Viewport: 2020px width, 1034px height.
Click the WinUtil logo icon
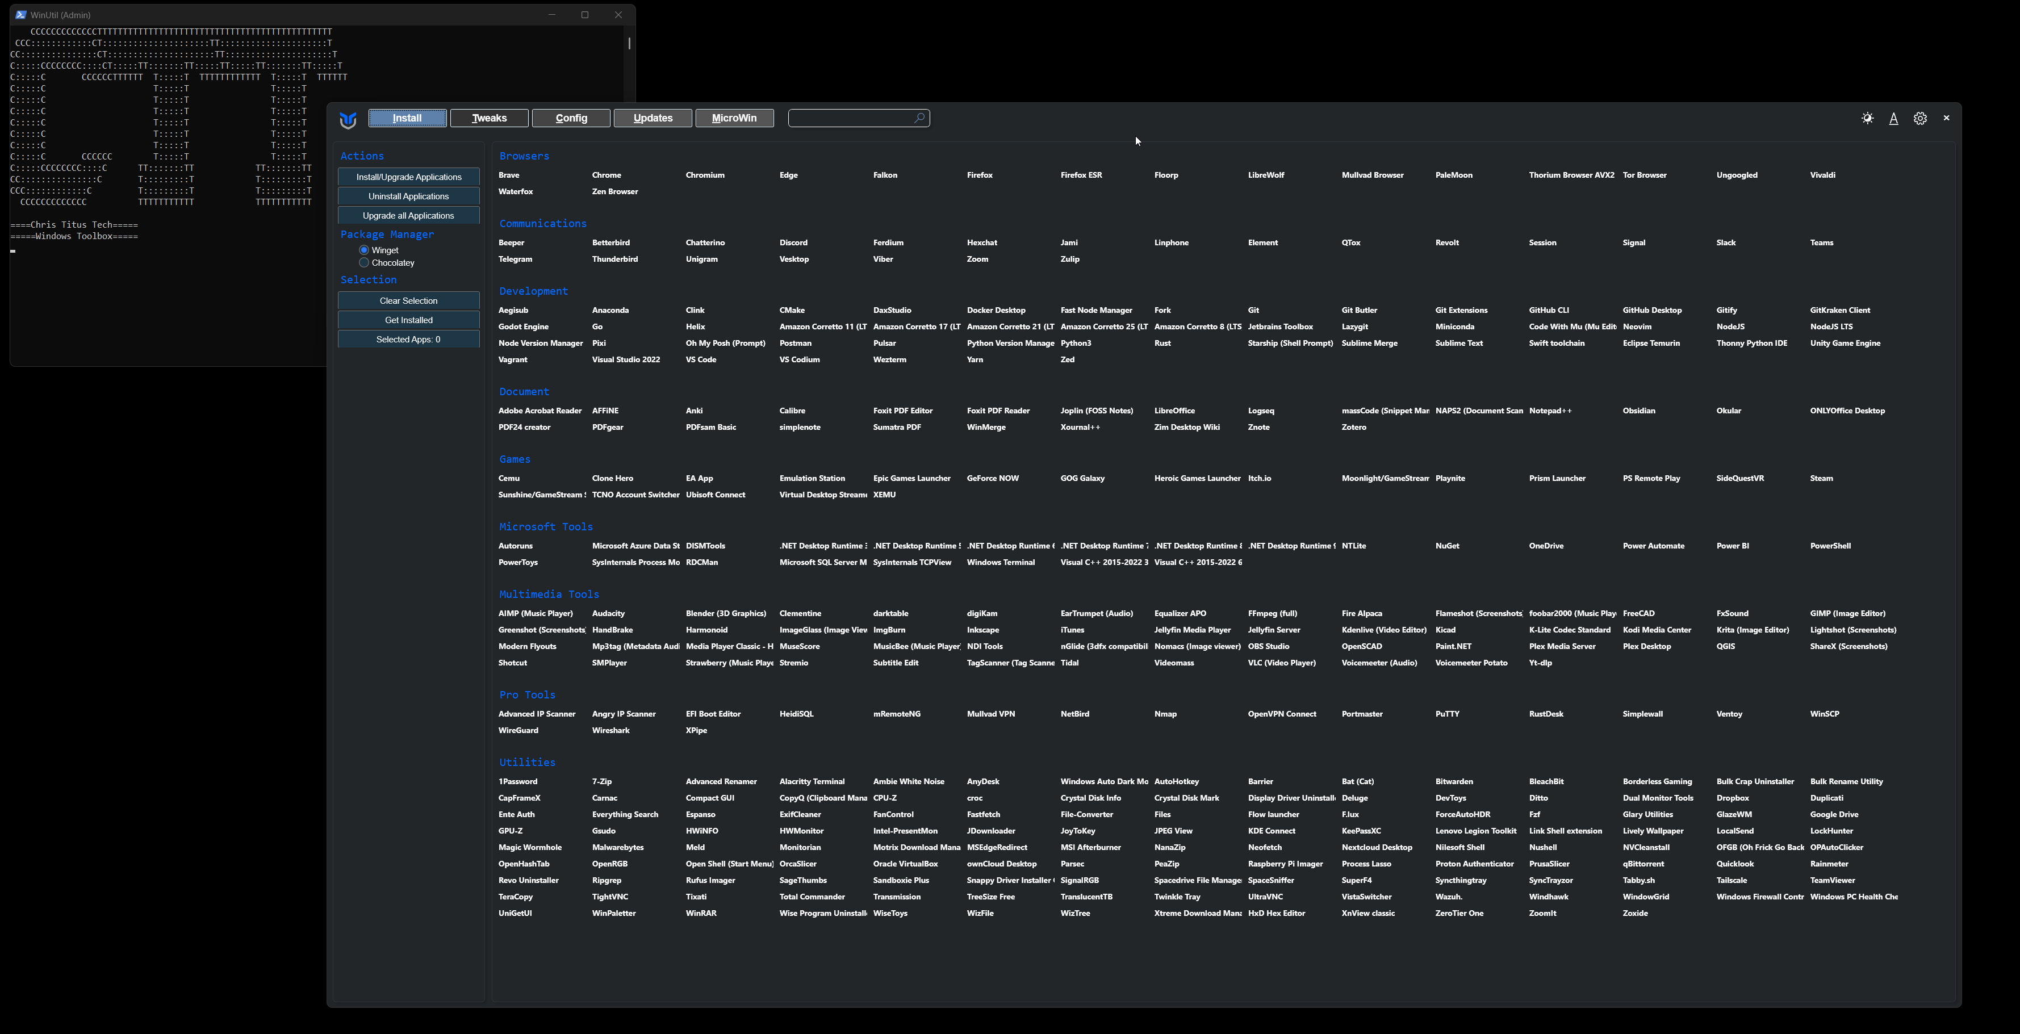pos(348,119)
